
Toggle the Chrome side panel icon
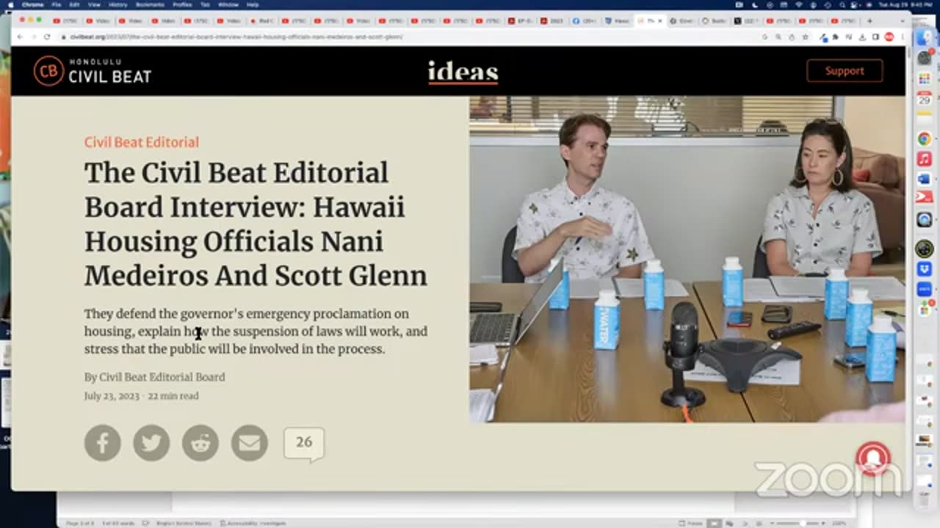[x=875, y=37]
